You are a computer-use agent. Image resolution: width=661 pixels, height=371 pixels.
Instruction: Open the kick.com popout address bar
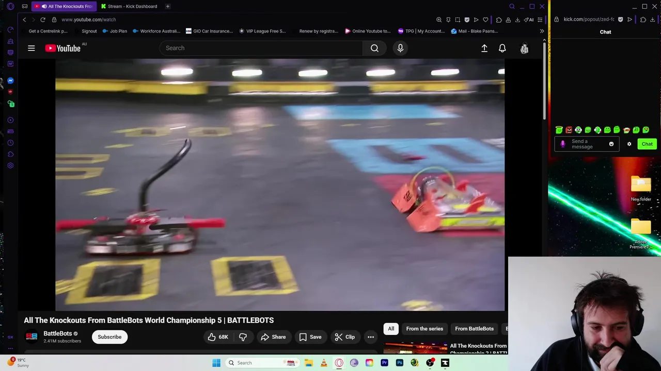(589, 20)
